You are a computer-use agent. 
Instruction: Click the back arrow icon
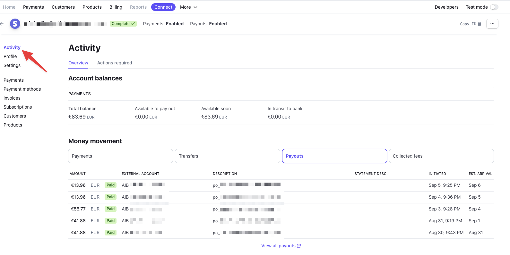2,24
